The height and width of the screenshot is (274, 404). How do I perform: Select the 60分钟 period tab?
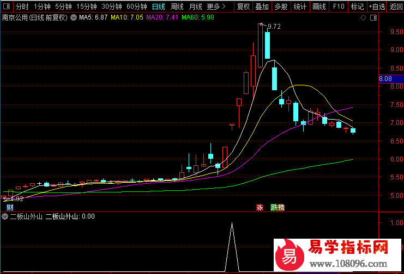coord(136,7)
